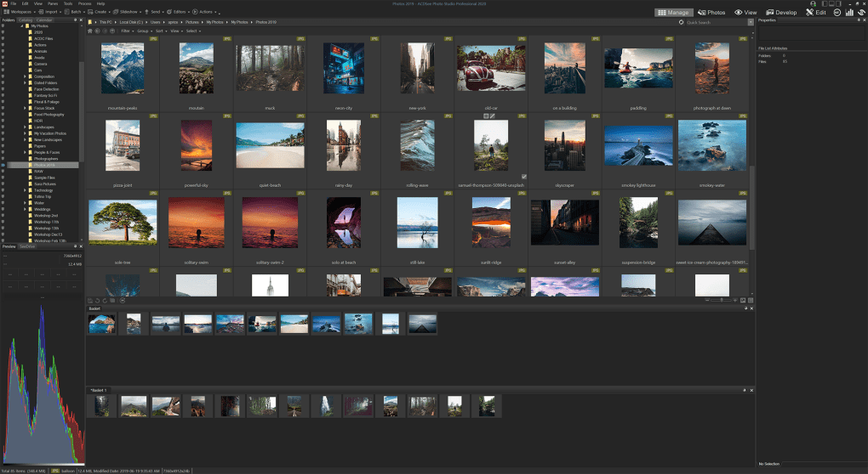Screen dimensions: 868x474
Task: Adjust the thumbnail zoom slider
Action: [721, 300]
